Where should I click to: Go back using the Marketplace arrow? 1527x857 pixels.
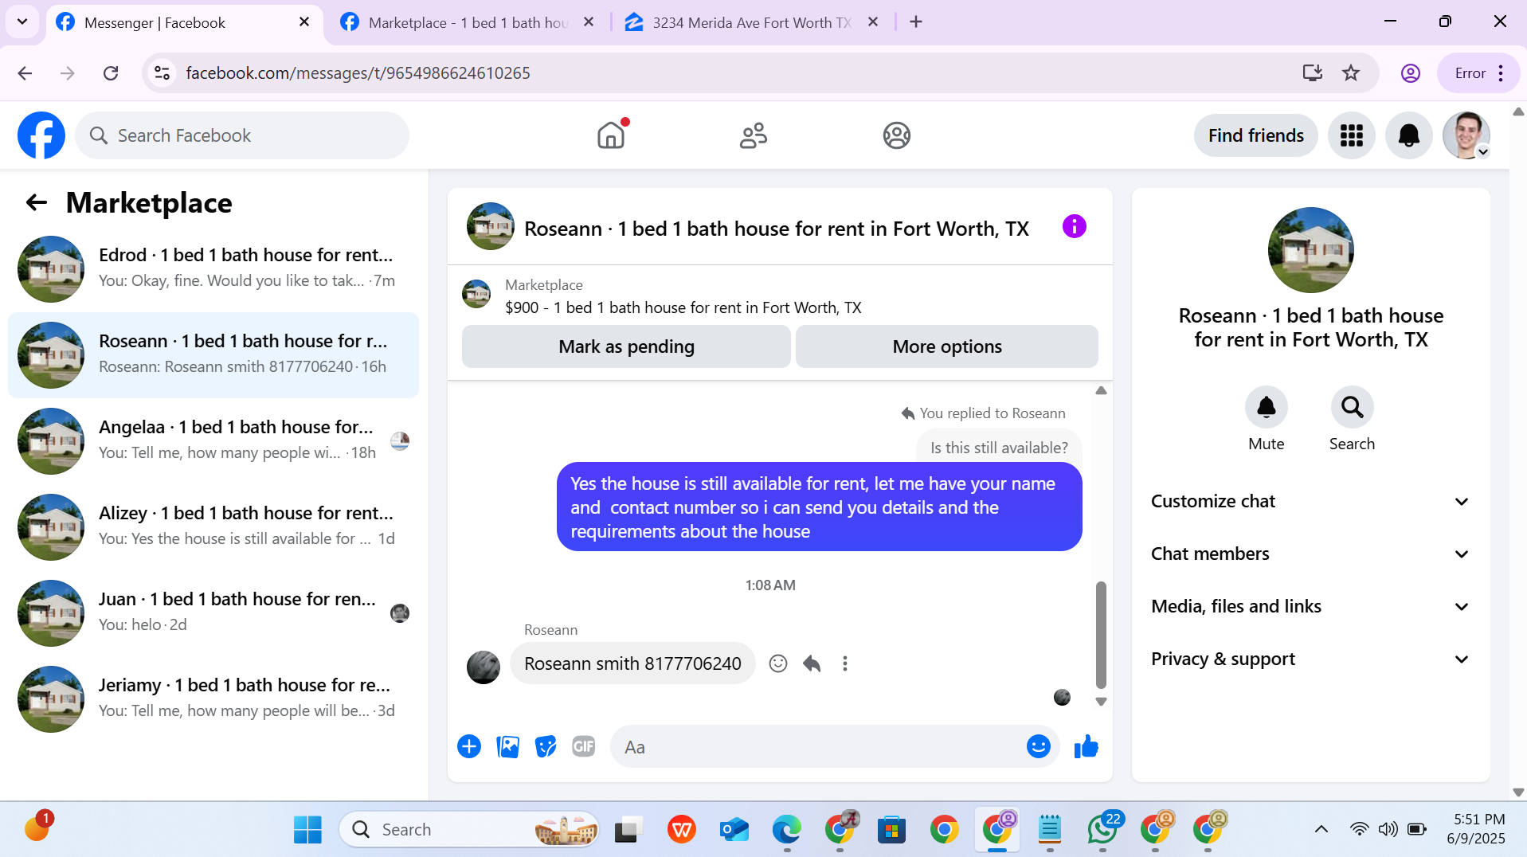pyautogui.click(x=37, y=202)
